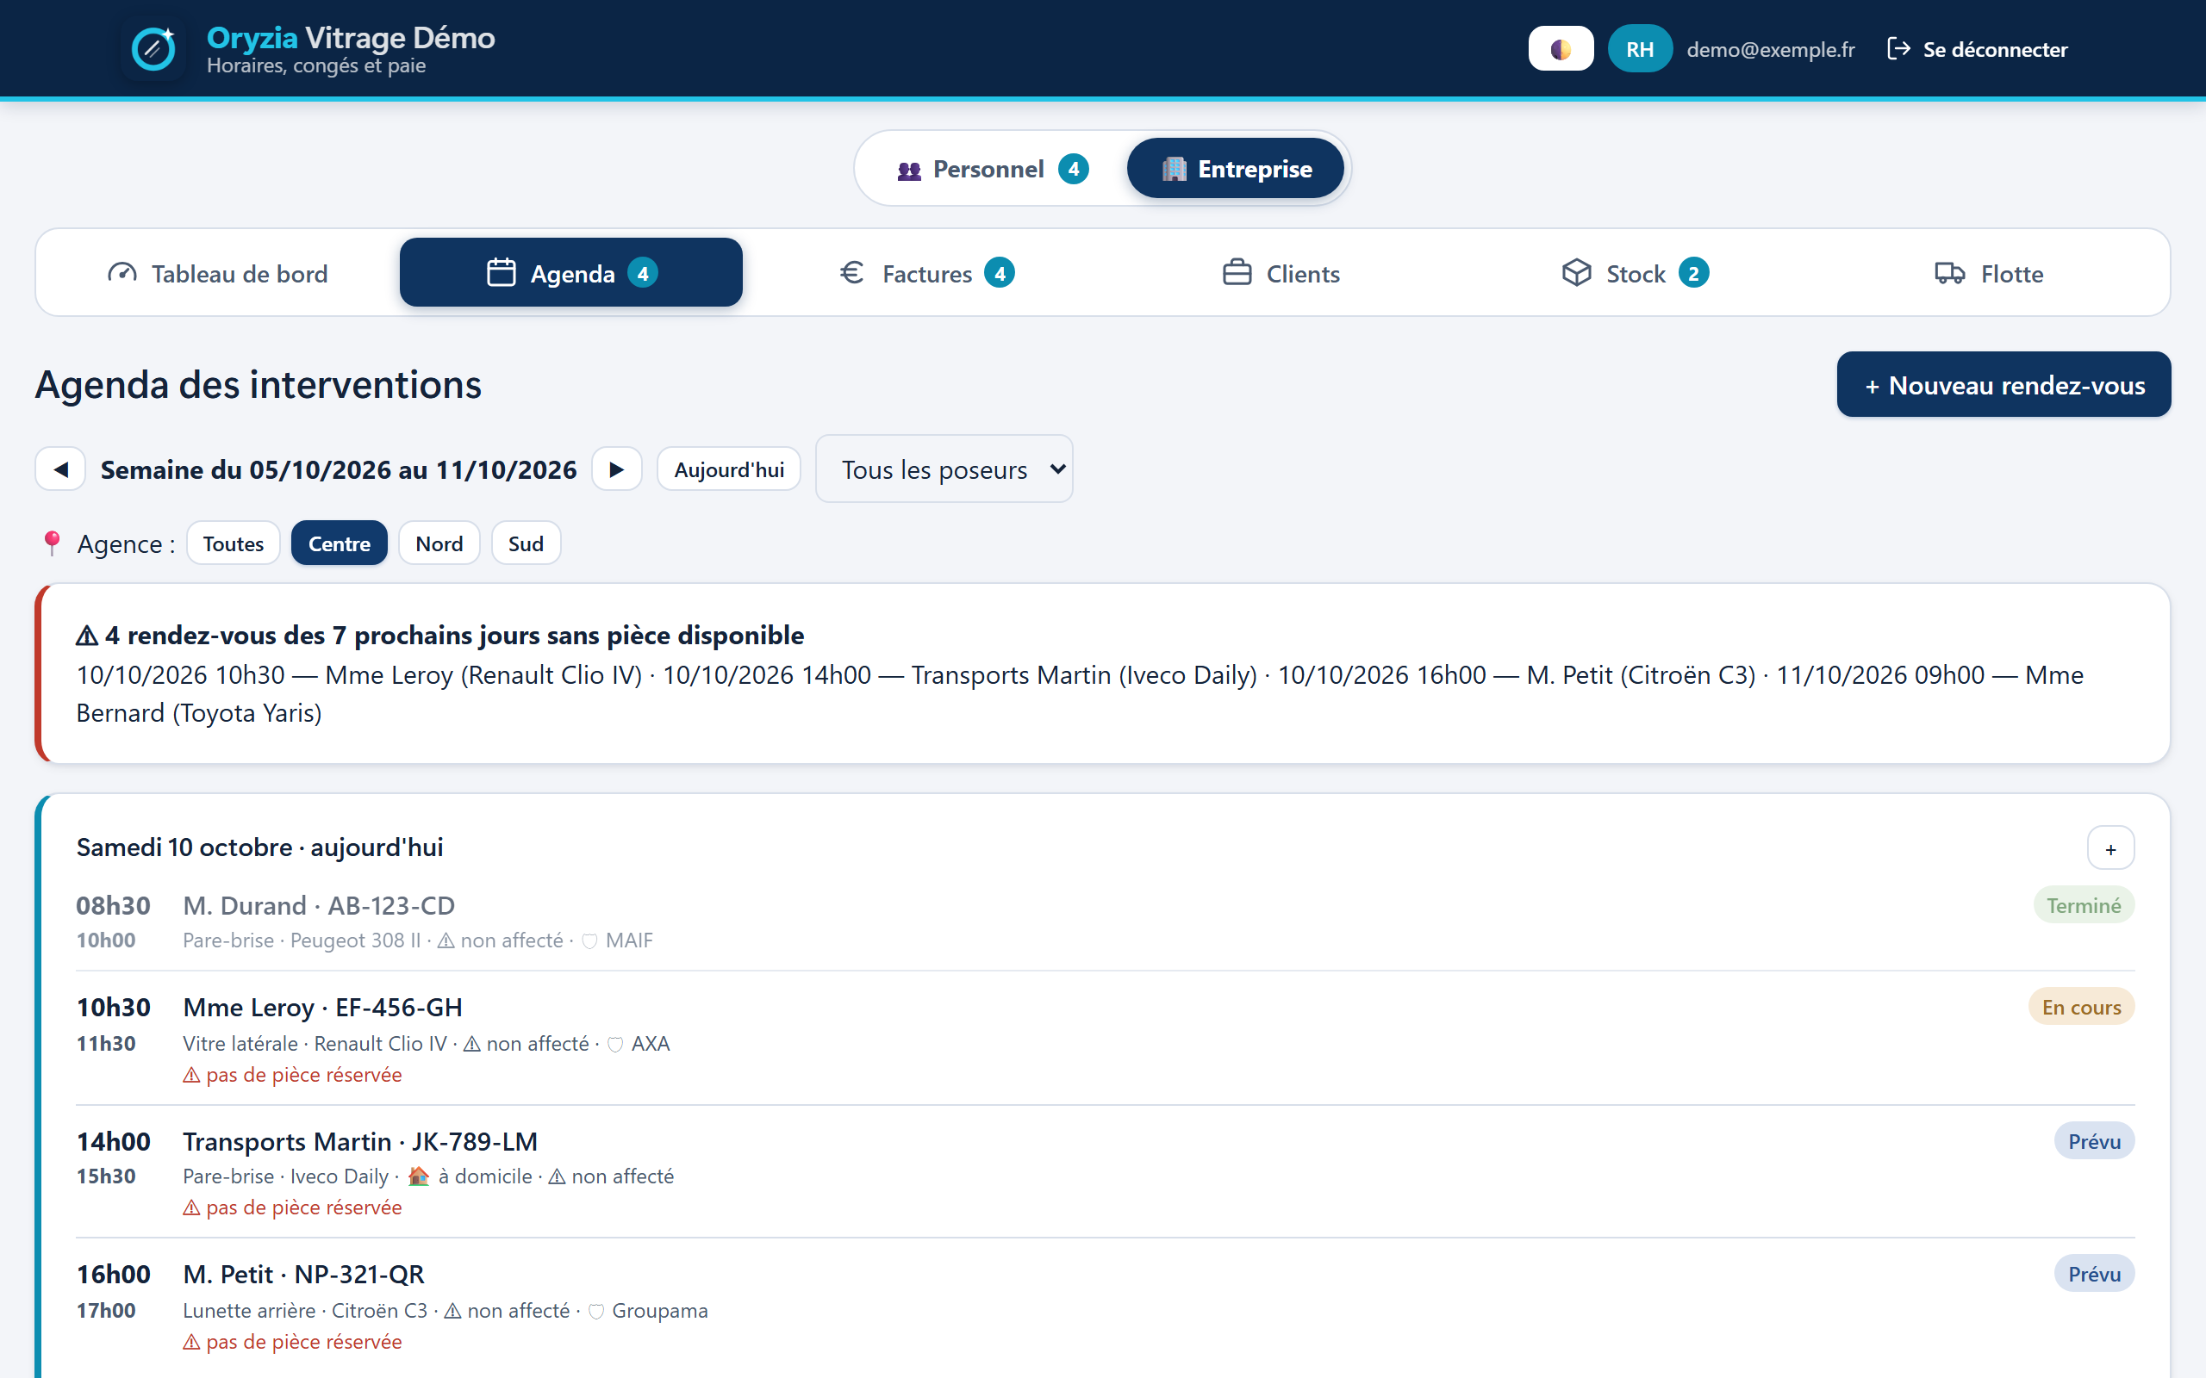Screen dimensions: 2206x1378
Task: Click the logout arrow icon
Action: coord(1898,49)
